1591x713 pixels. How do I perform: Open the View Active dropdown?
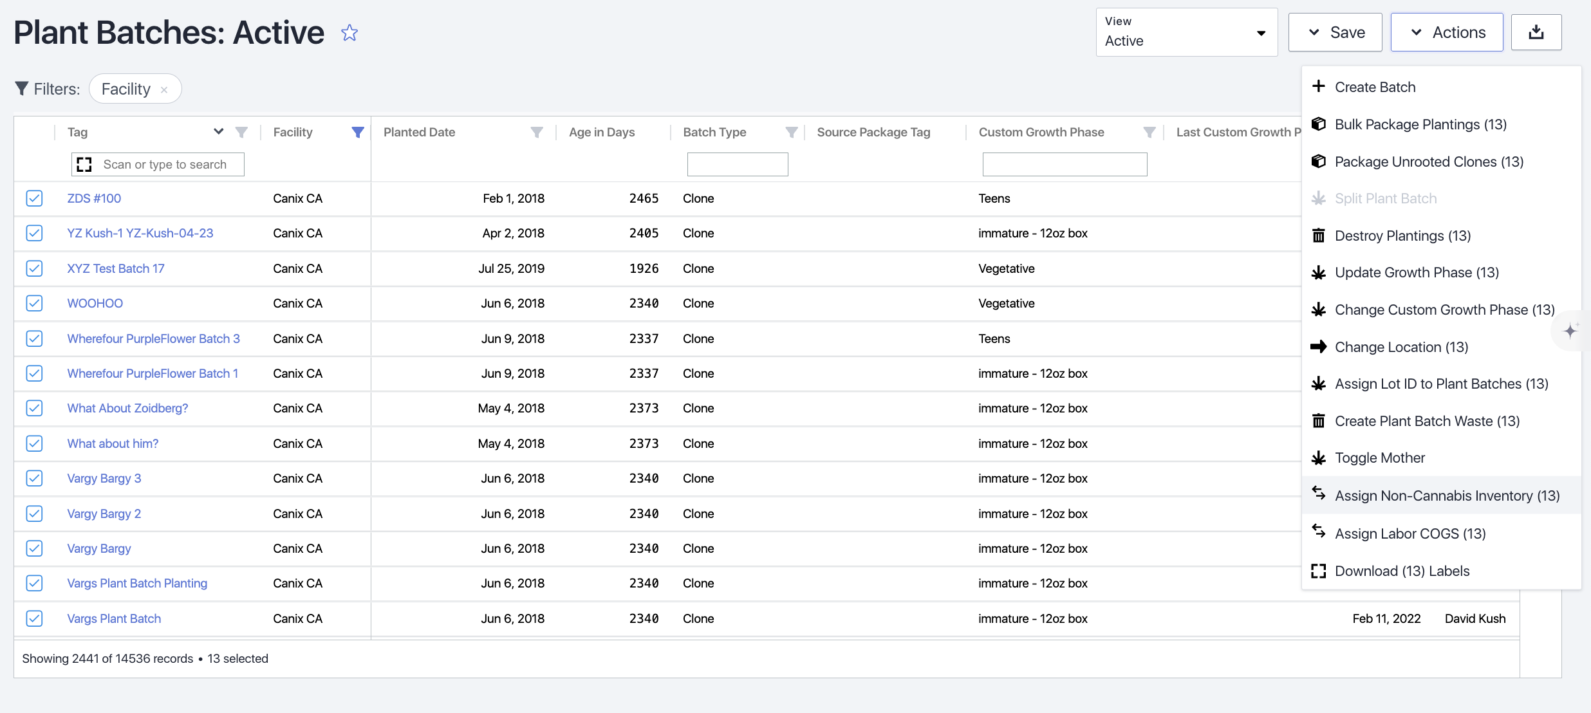tap(1186, 32)
